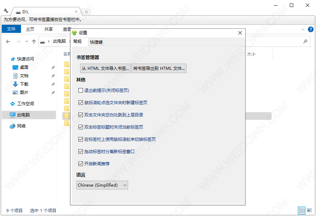Select 此电脑 in the navigation pane

click(29, 115)
